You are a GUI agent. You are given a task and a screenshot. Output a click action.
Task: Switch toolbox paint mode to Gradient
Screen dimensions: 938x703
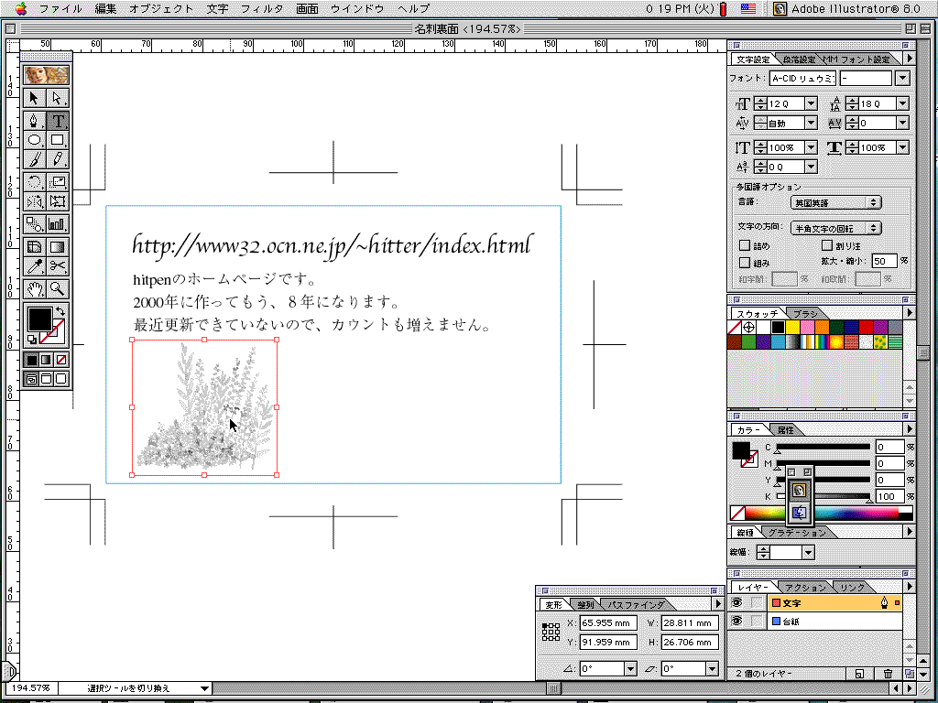tap(46, 360)
